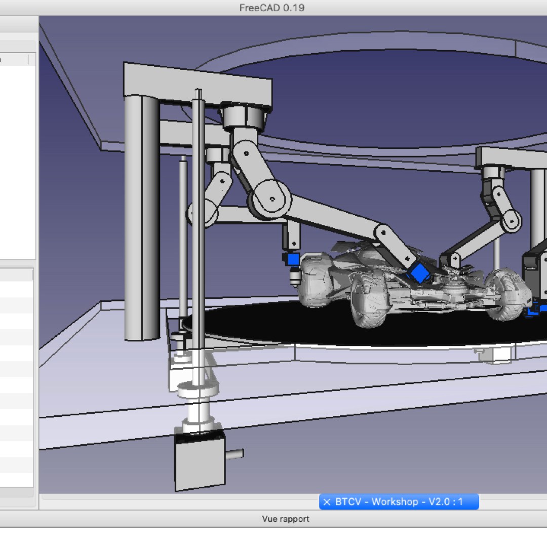Click the model tree column header
547x547 pixels.
pyautogui.click(x=14, y=59)
